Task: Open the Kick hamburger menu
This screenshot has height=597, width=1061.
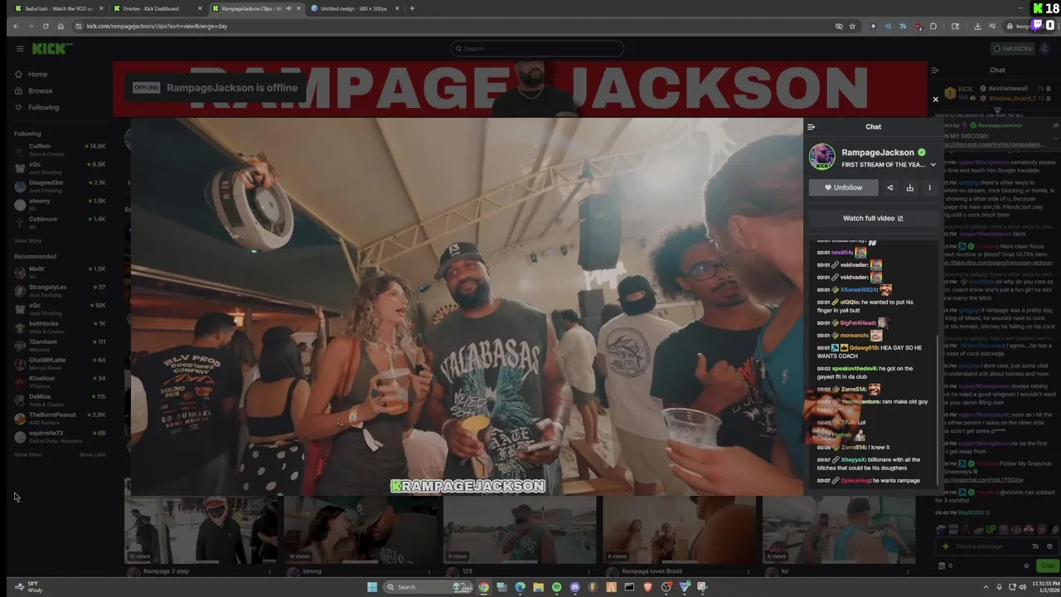Action: 20,49
